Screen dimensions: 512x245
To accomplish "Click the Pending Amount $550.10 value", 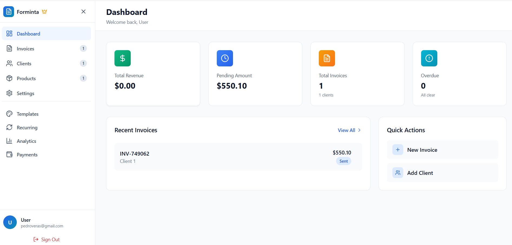I will [x=232, y=86].
